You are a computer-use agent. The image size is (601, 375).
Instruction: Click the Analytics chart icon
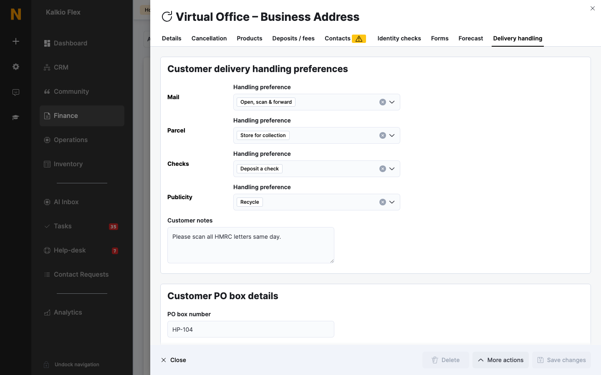point(47,312)
